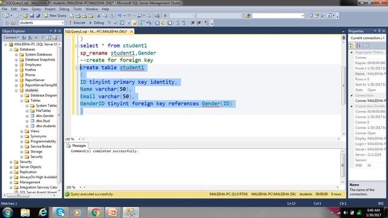Select the Messages results tab
388x218 pixels.
pos(76,146)
